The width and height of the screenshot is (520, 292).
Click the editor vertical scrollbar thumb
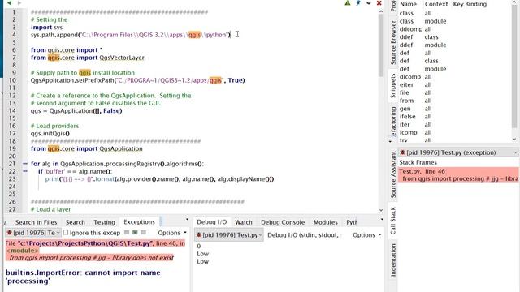[x=381, y=45]
